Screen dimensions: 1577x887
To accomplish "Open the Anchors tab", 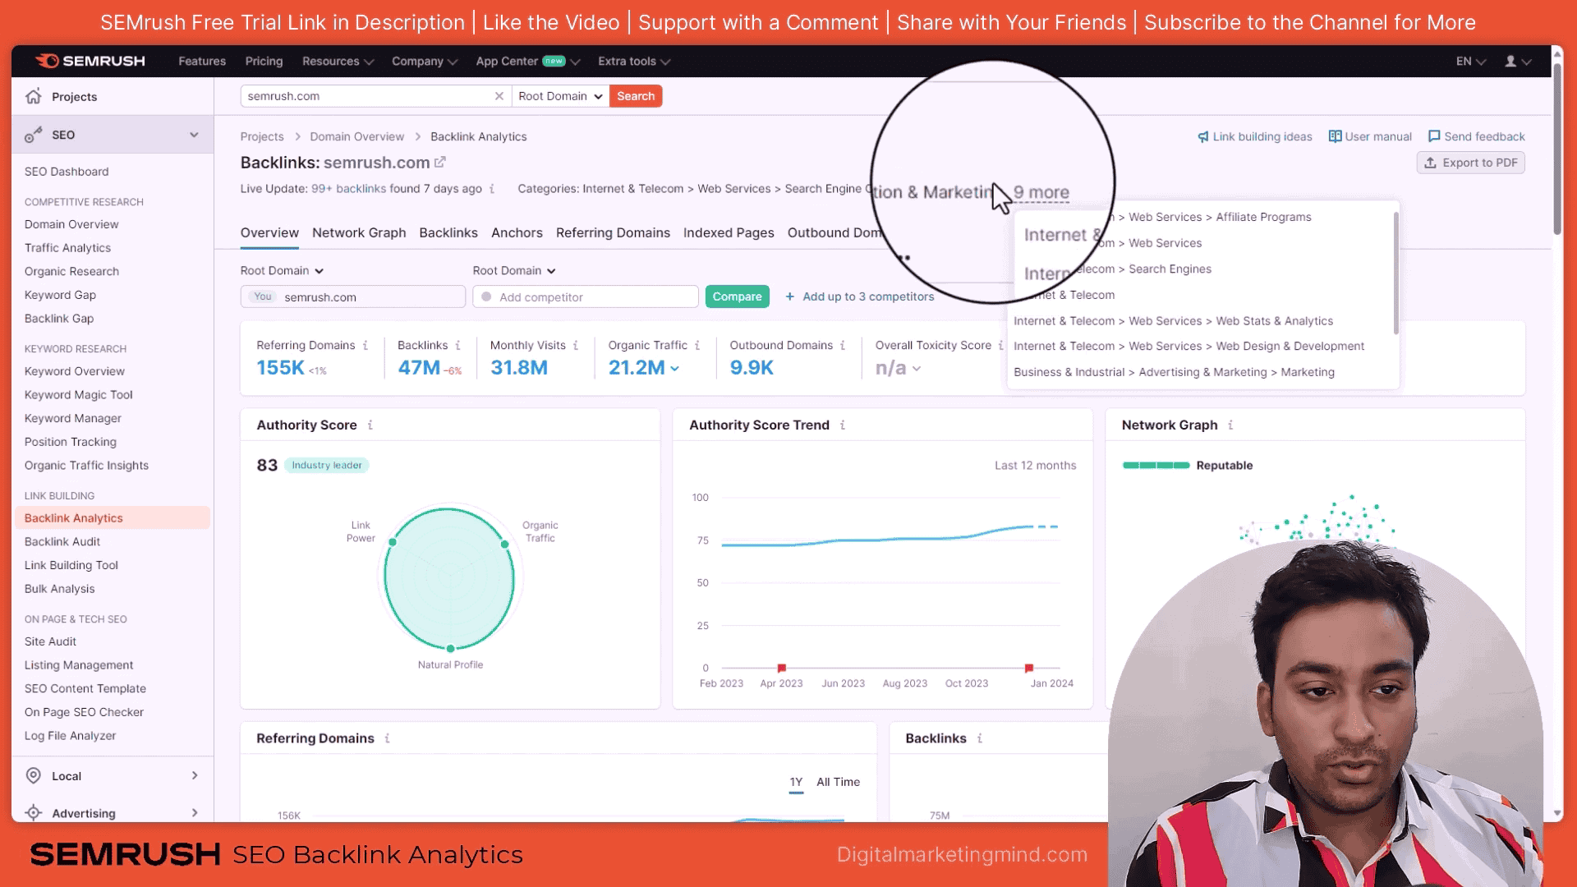I will click(517, 233).
